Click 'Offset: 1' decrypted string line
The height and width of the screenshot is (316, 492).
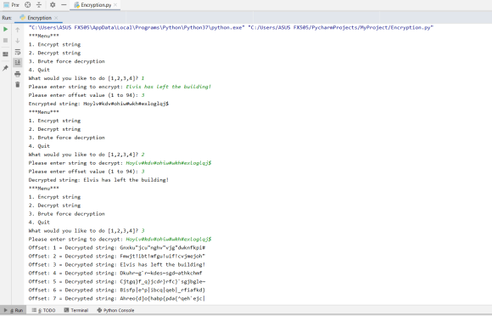pos(117,248)
